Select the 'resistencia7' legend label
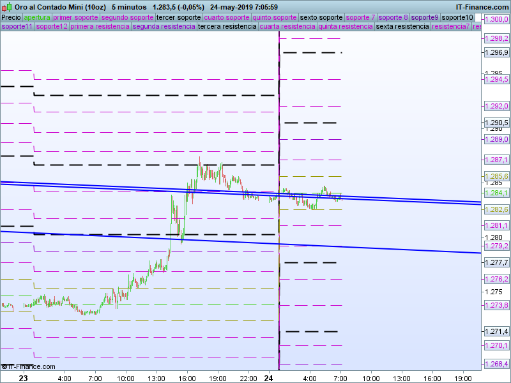Screen dimensions: 511x383 450,27
